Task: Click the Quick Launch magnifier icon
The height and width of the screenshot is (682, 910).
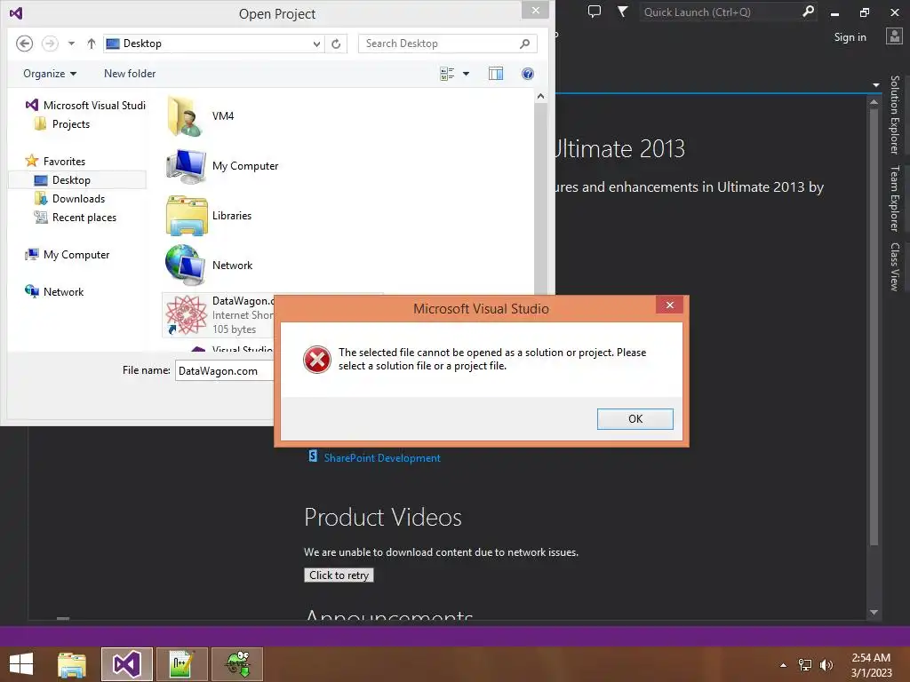Action: coord(808,12)
